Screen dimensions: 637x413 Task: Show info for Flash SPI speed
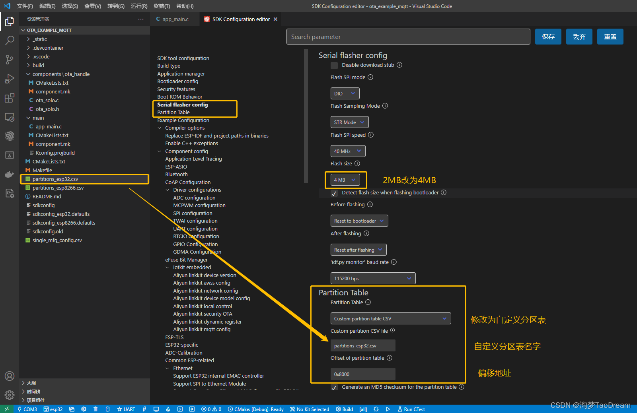point(371,135)
